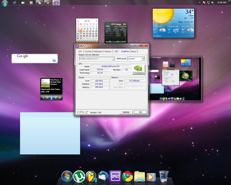Screen dimensions: 231x185
Task: Click the blue sticky note gadget
Action: (x=50, y=133)
